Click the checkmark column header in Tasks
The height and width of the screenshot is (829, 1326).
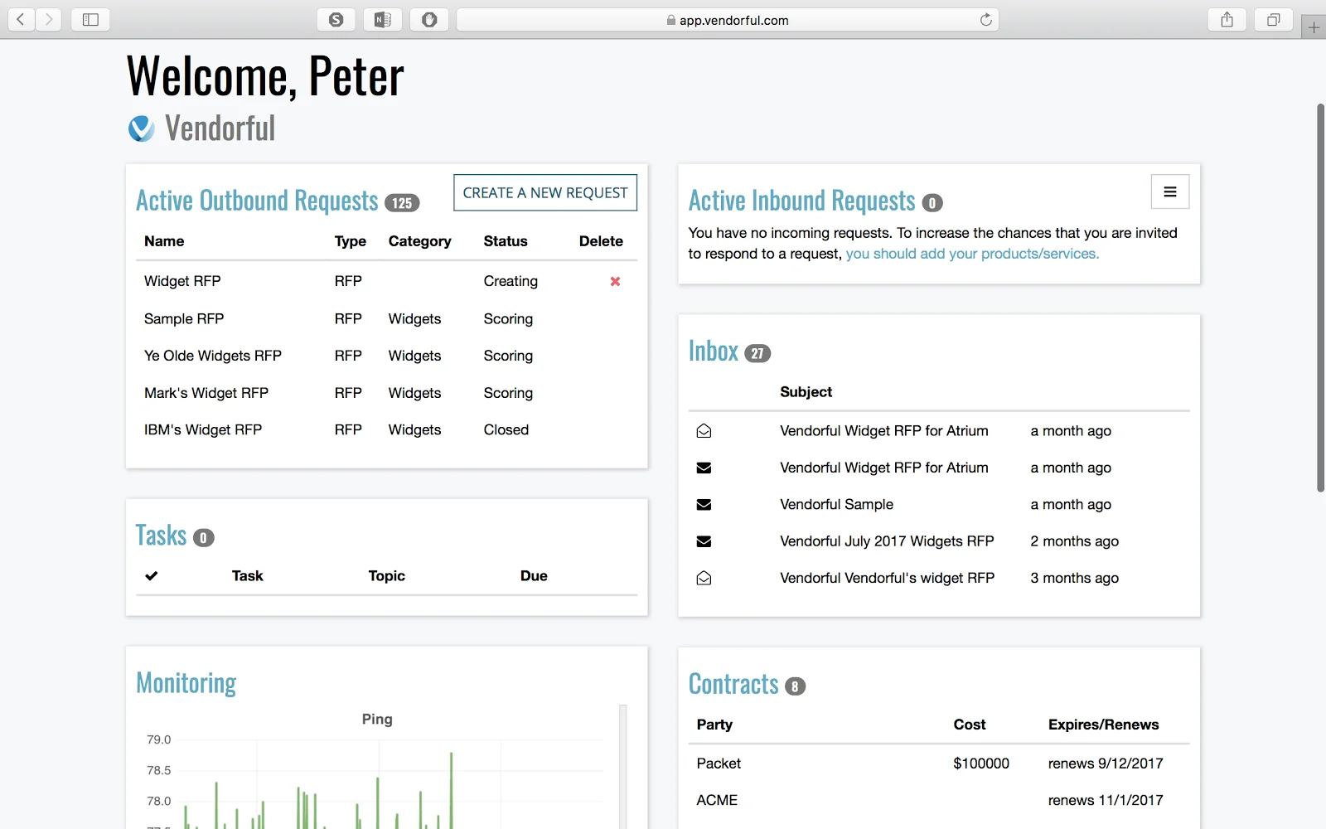(151, 575)
